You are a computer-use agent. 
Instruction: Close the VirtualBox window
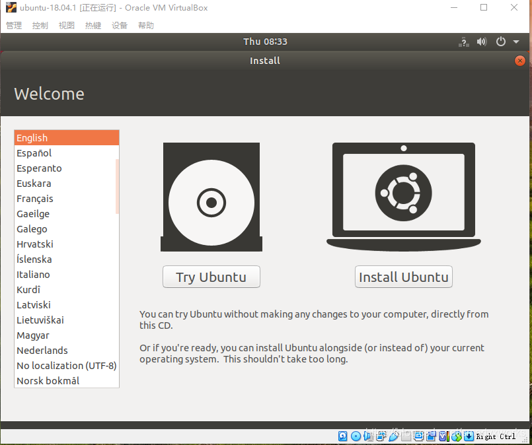point(514,7)
